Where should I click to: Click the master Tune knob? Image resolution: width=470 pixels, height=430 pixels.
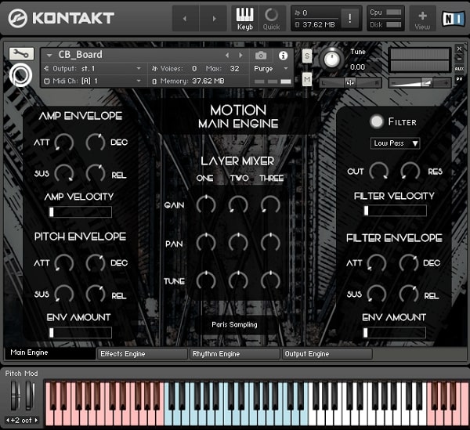click(x=331, y=59)
